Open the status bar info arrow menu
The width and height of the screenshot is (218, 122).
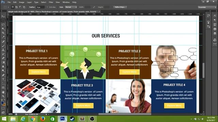(x=46, y=115)
